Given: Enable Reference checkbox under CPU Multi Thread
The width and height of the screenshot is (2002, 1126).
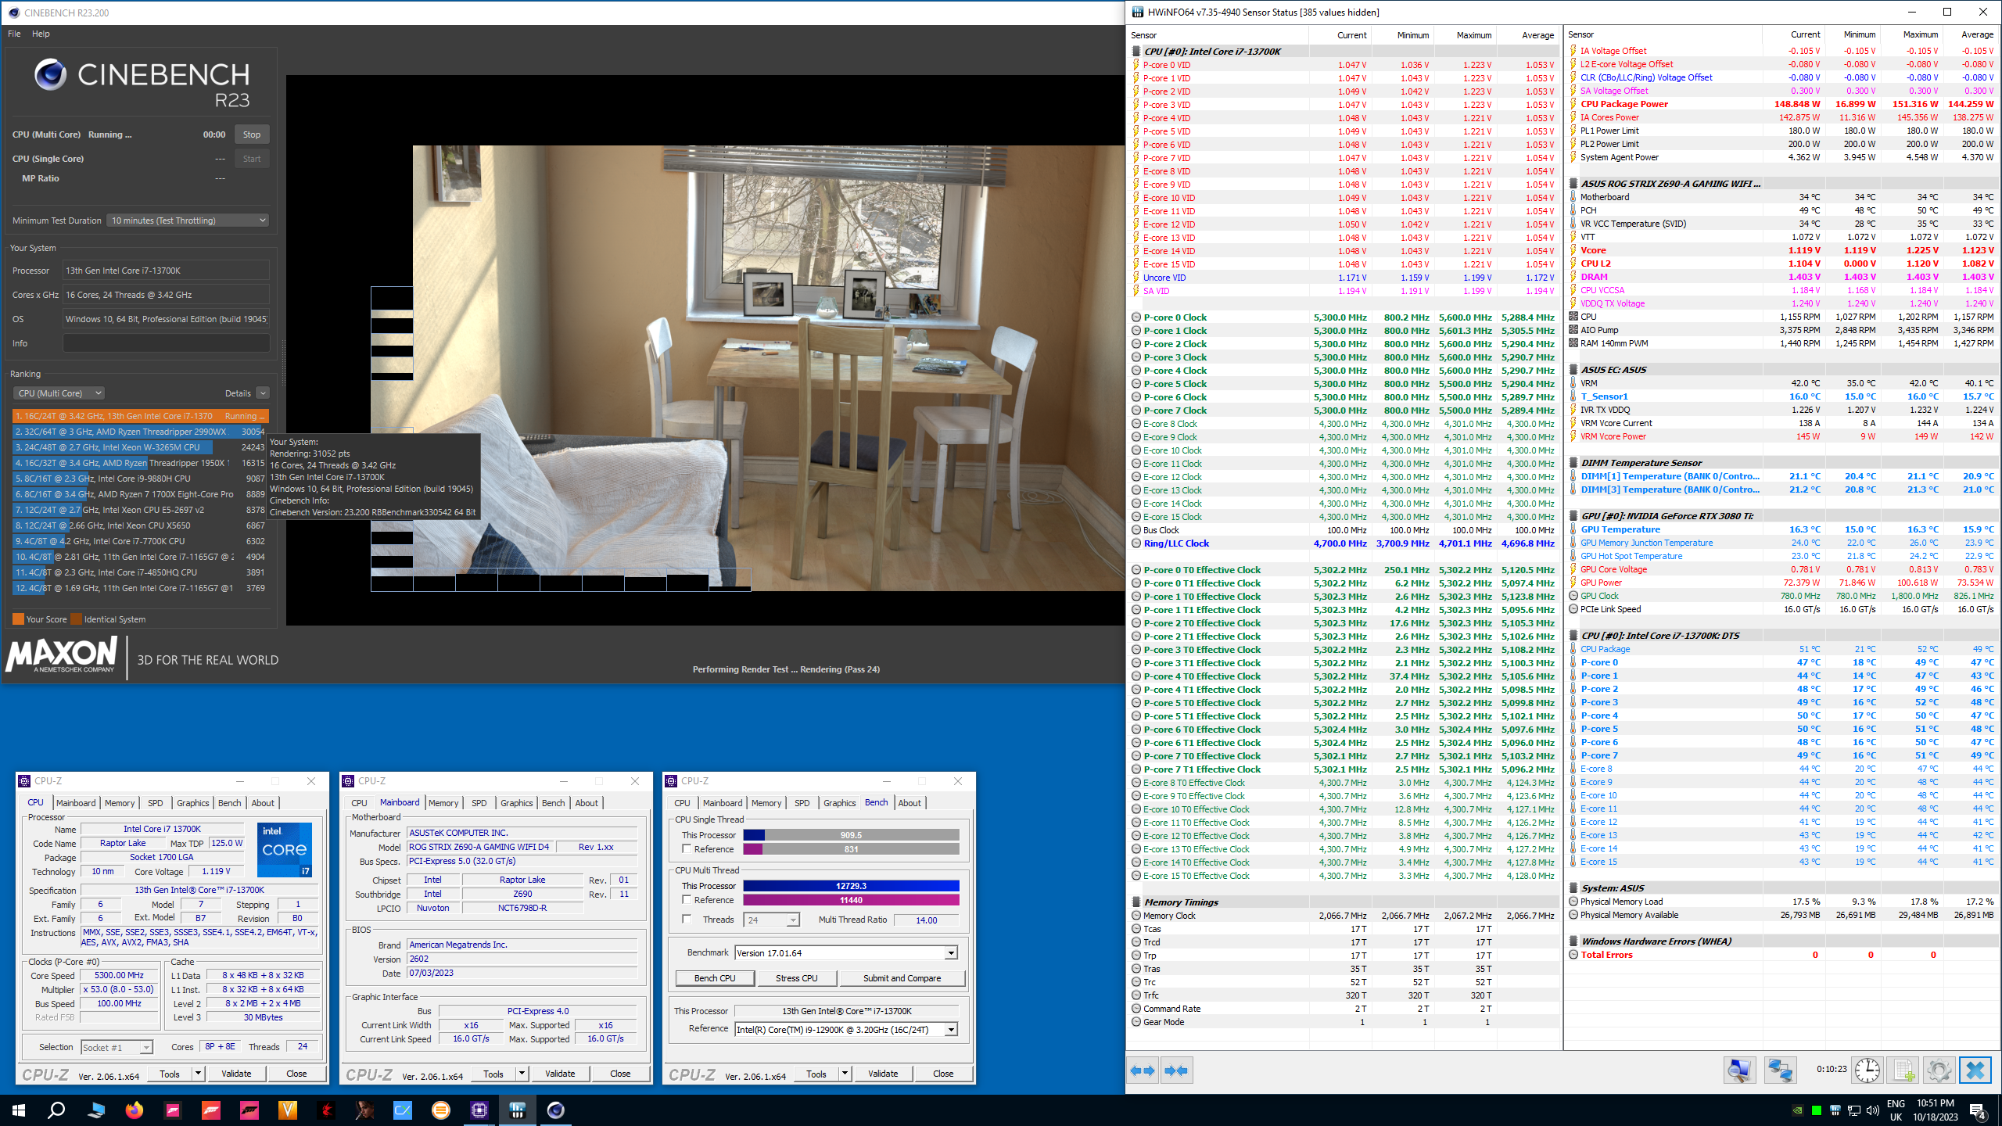Looking at the screenshot, I should [687, 900].
